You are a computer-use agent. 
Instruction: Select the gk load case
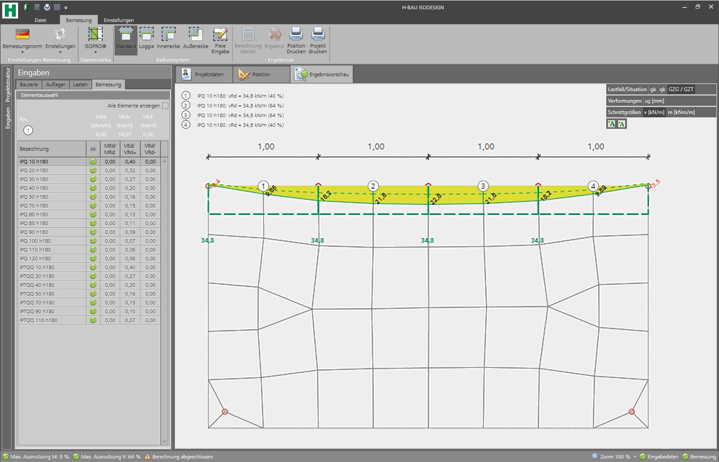653,89
